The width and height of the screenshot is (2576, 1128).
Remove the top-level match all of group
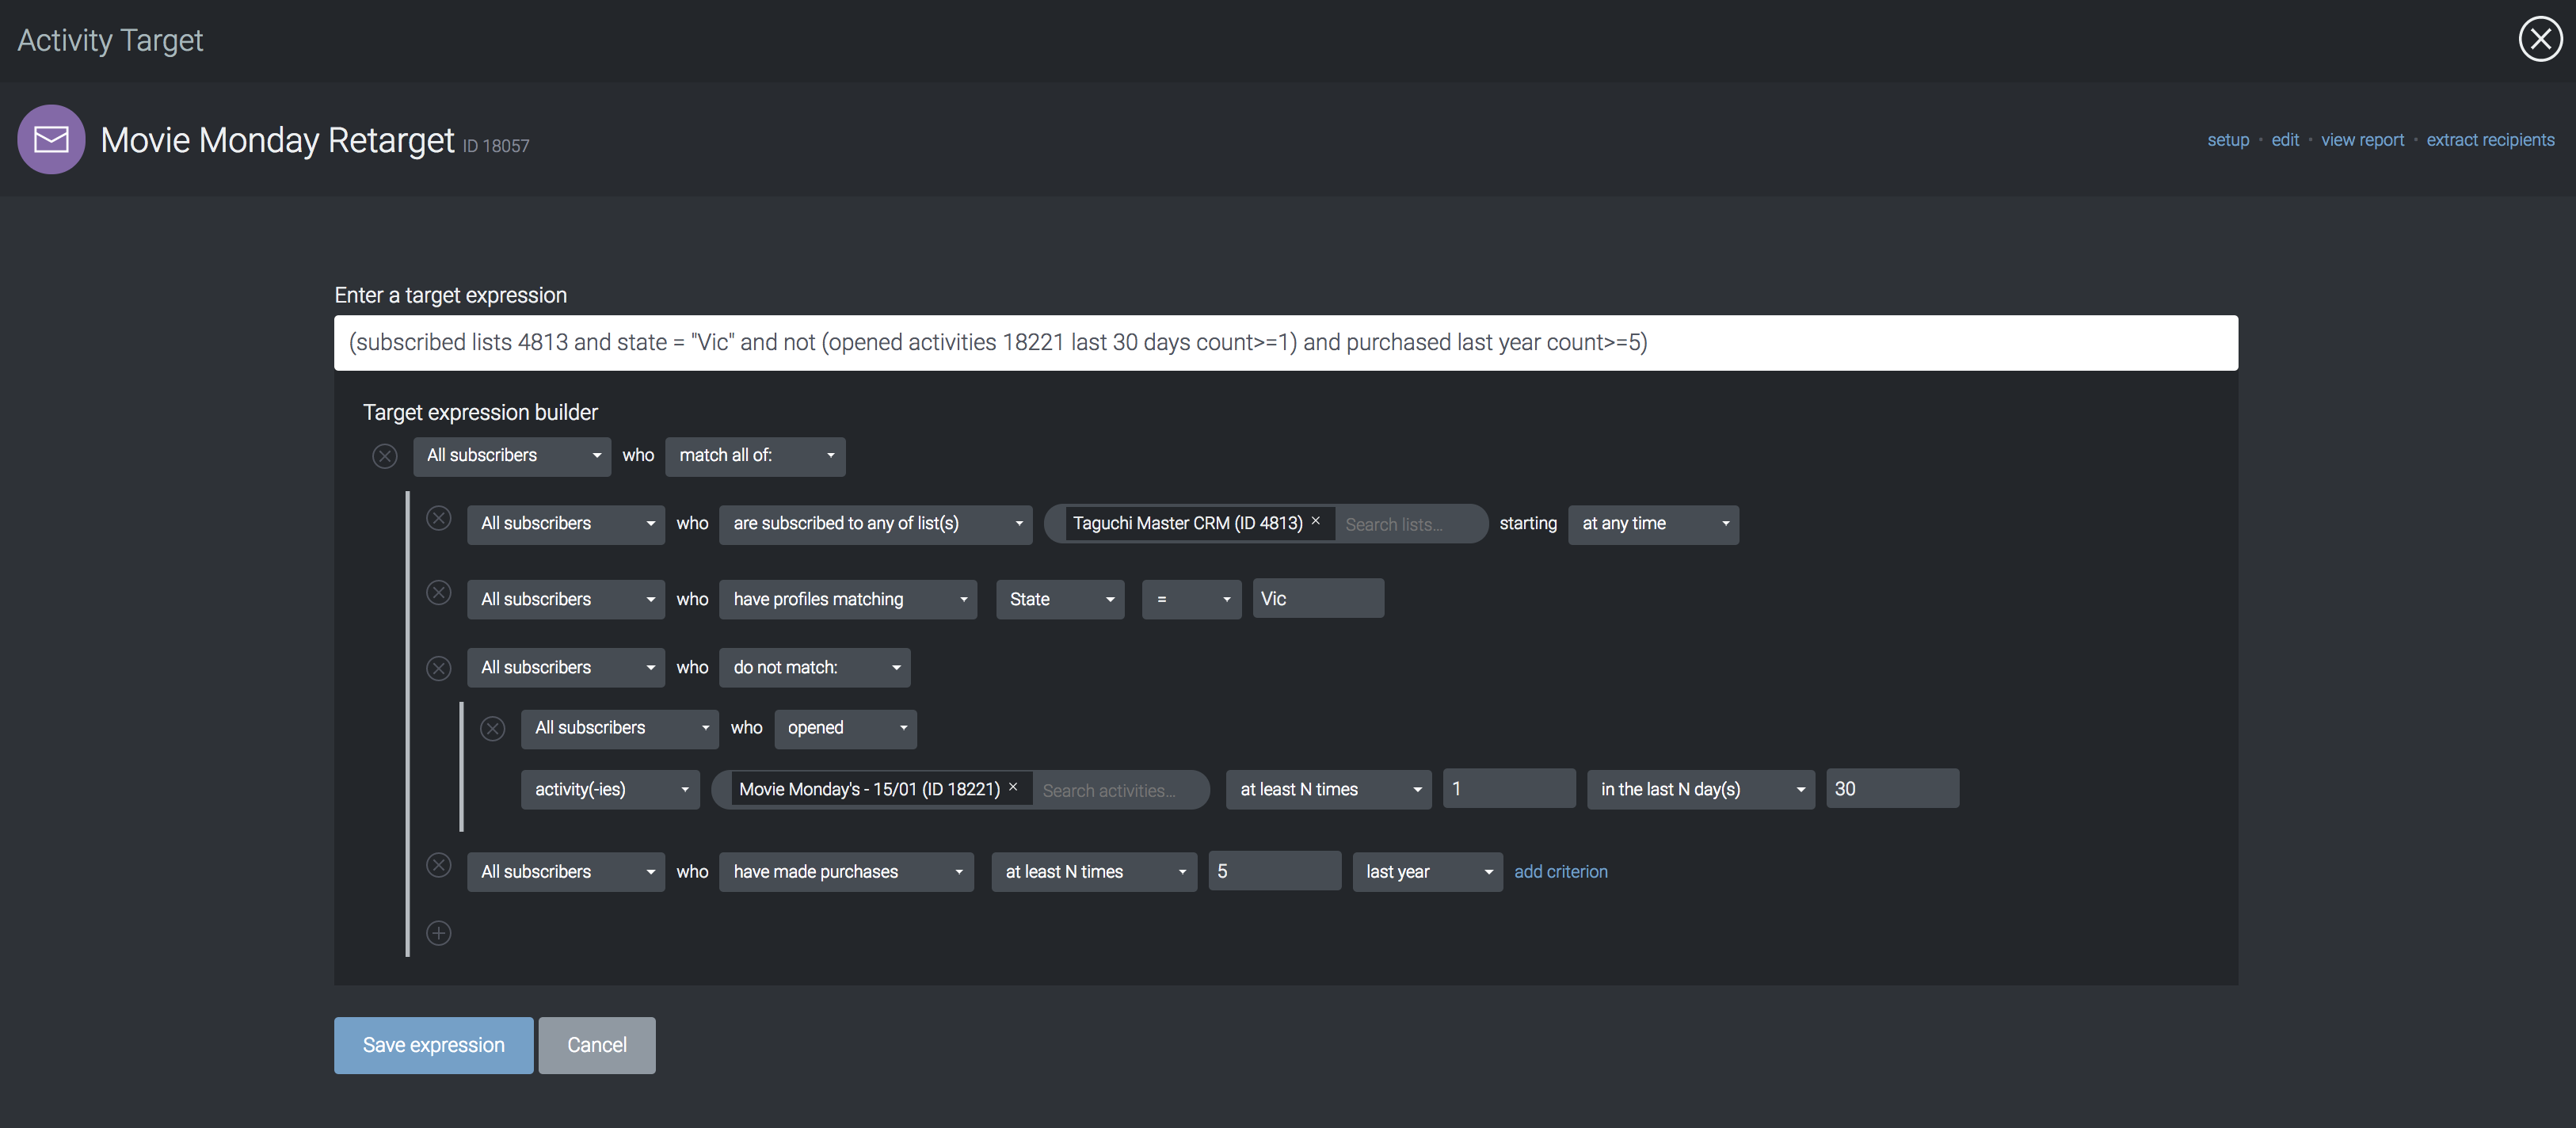(x=385, y=456)
